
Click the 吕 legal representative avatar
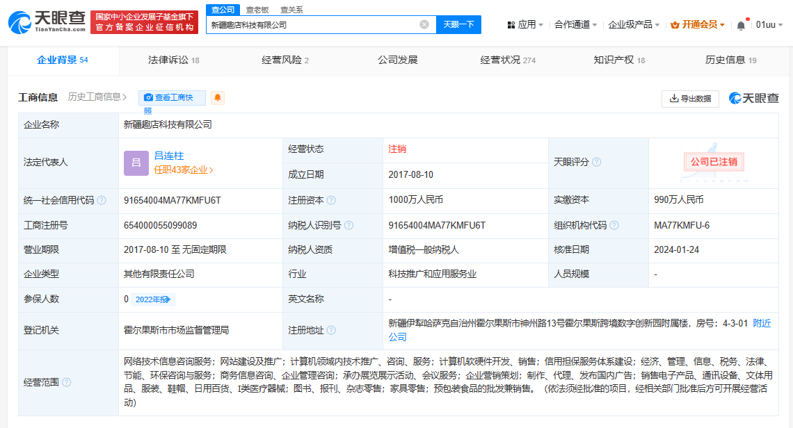coord(136,163)
